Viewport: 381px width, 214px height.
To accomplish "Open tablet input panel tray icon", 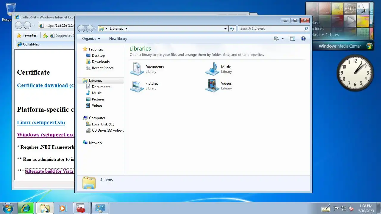I will (x=326, y=208).
